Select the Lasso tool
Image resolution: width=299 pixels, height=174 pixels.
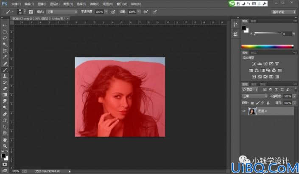click(5, 38)
